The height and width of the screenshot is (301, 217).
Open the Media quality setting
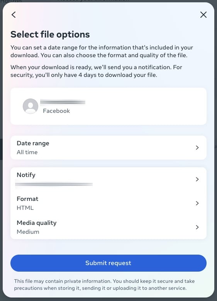[x=108, y=227]
